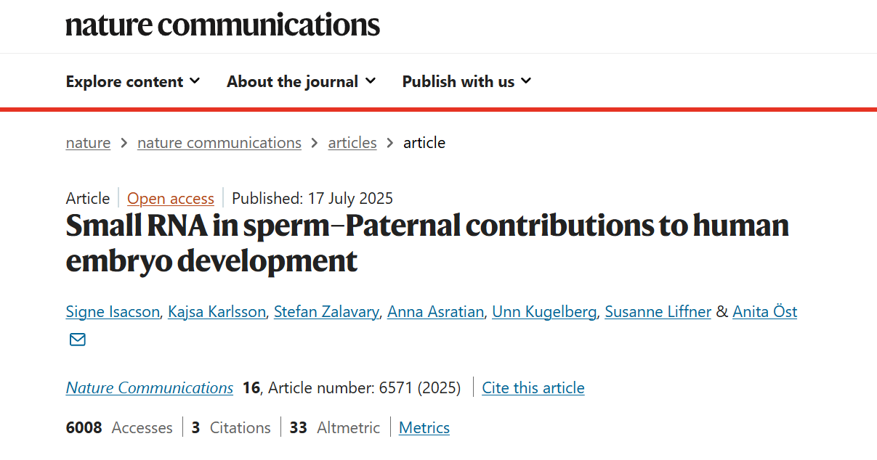Viewport: 877px width, 460px height.
Task: Select author Stefan Zalavary
Action: pyautogui.click(x=326, y=312)
